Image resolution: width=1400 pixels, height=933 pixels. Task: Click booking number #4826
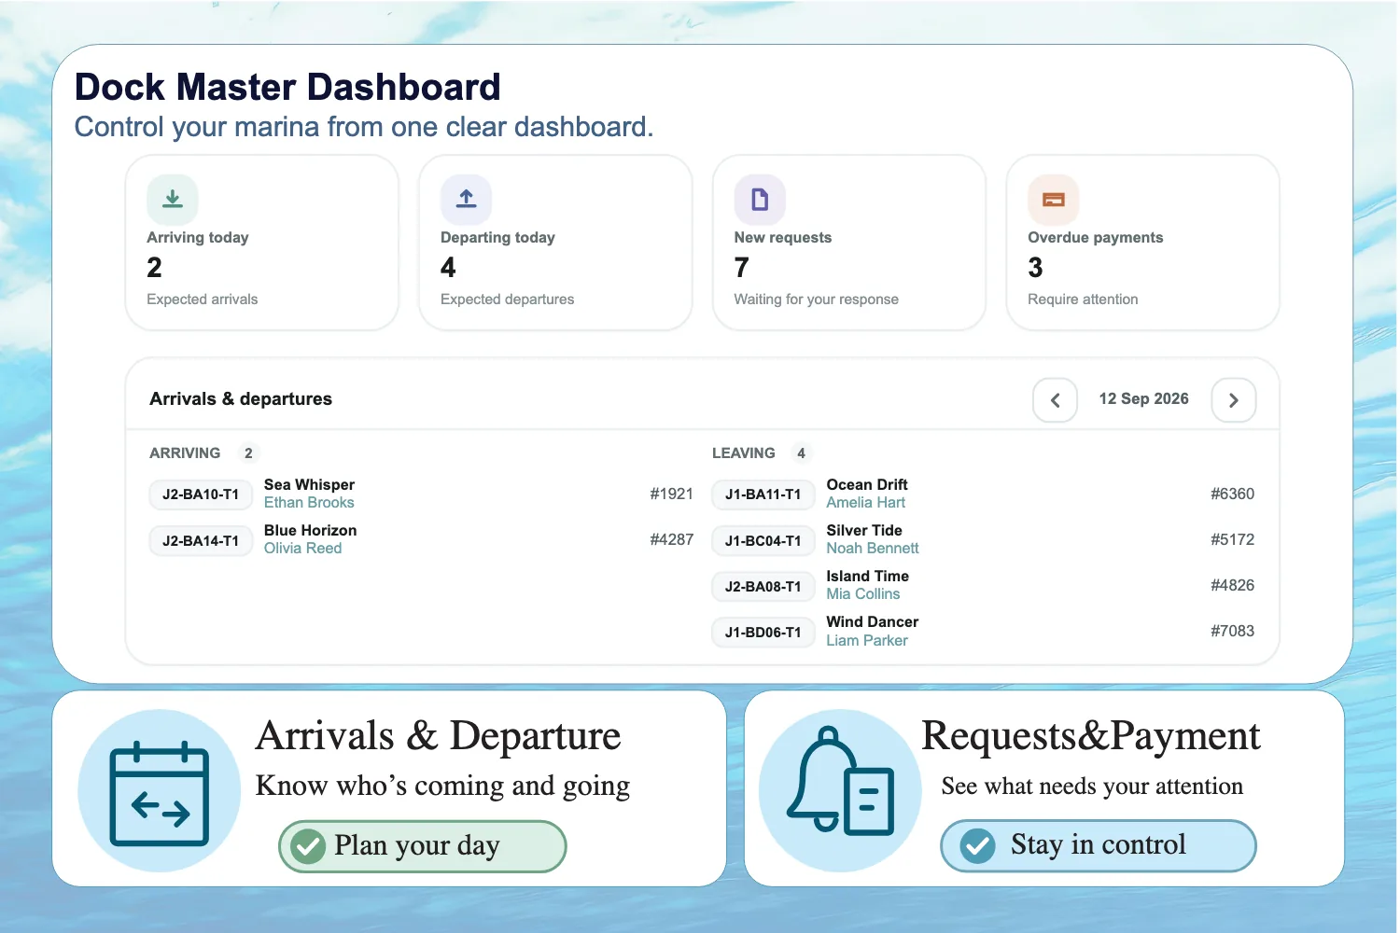tap(1233, 586)
